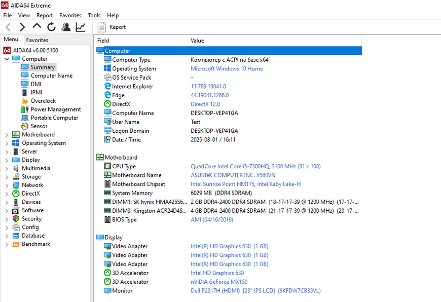
Task: Click the User Name value Test
Action: tap(196, 122)
